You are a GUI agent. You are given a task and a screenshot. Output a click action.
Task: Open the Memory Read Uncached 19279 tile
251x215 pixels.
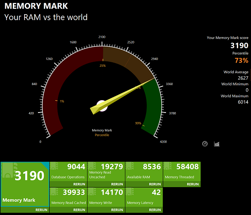(x=106, y=172)
